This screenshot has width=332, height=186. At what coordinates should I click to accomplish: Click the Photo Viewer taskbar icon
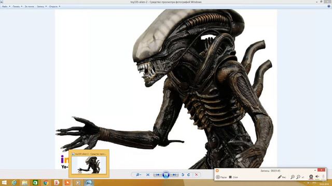click(89, 182)
